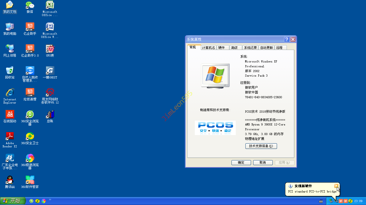Switch to the 计算机名 tab

click(208, 48)
